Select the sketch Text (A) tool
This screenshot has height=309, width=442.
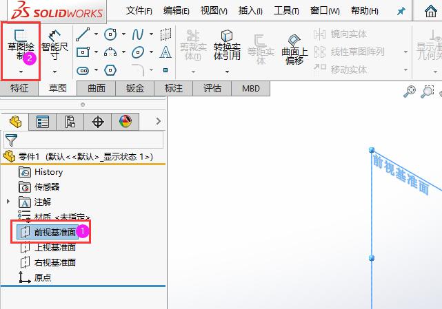coord(165,52)
